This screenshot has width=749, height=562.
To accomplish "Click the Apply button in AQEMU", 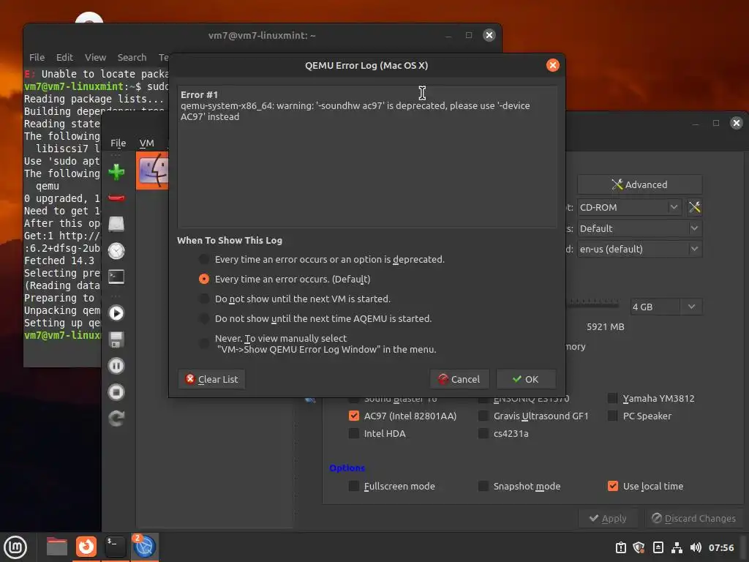I will point(608,519).
